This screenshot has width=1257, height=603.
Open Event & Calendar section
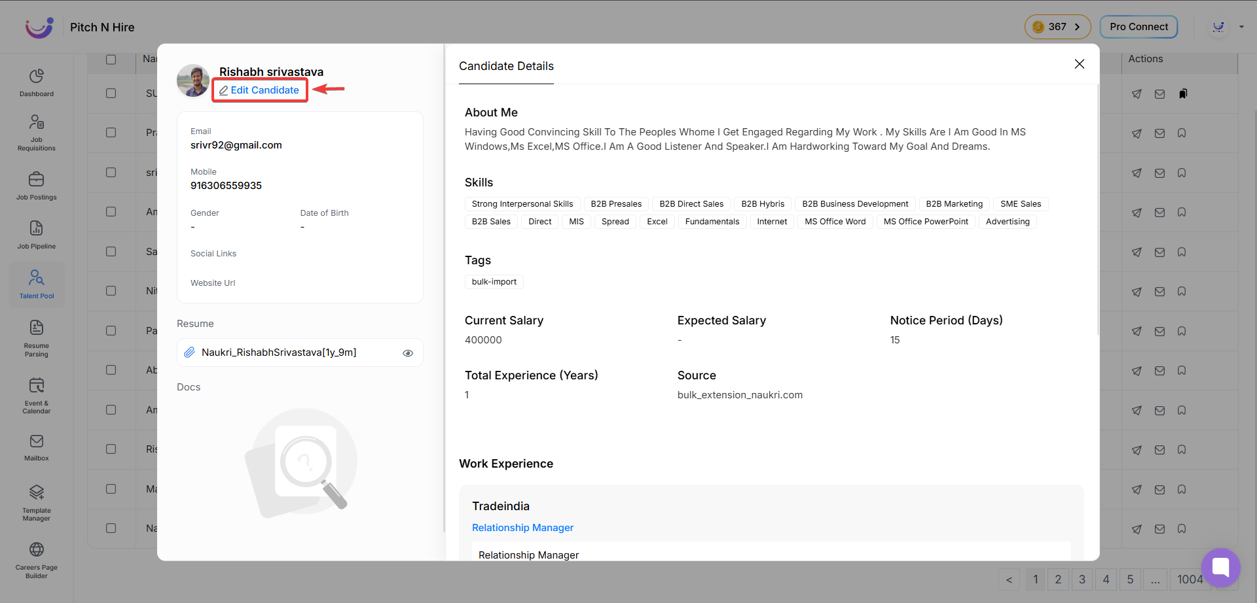37,396
